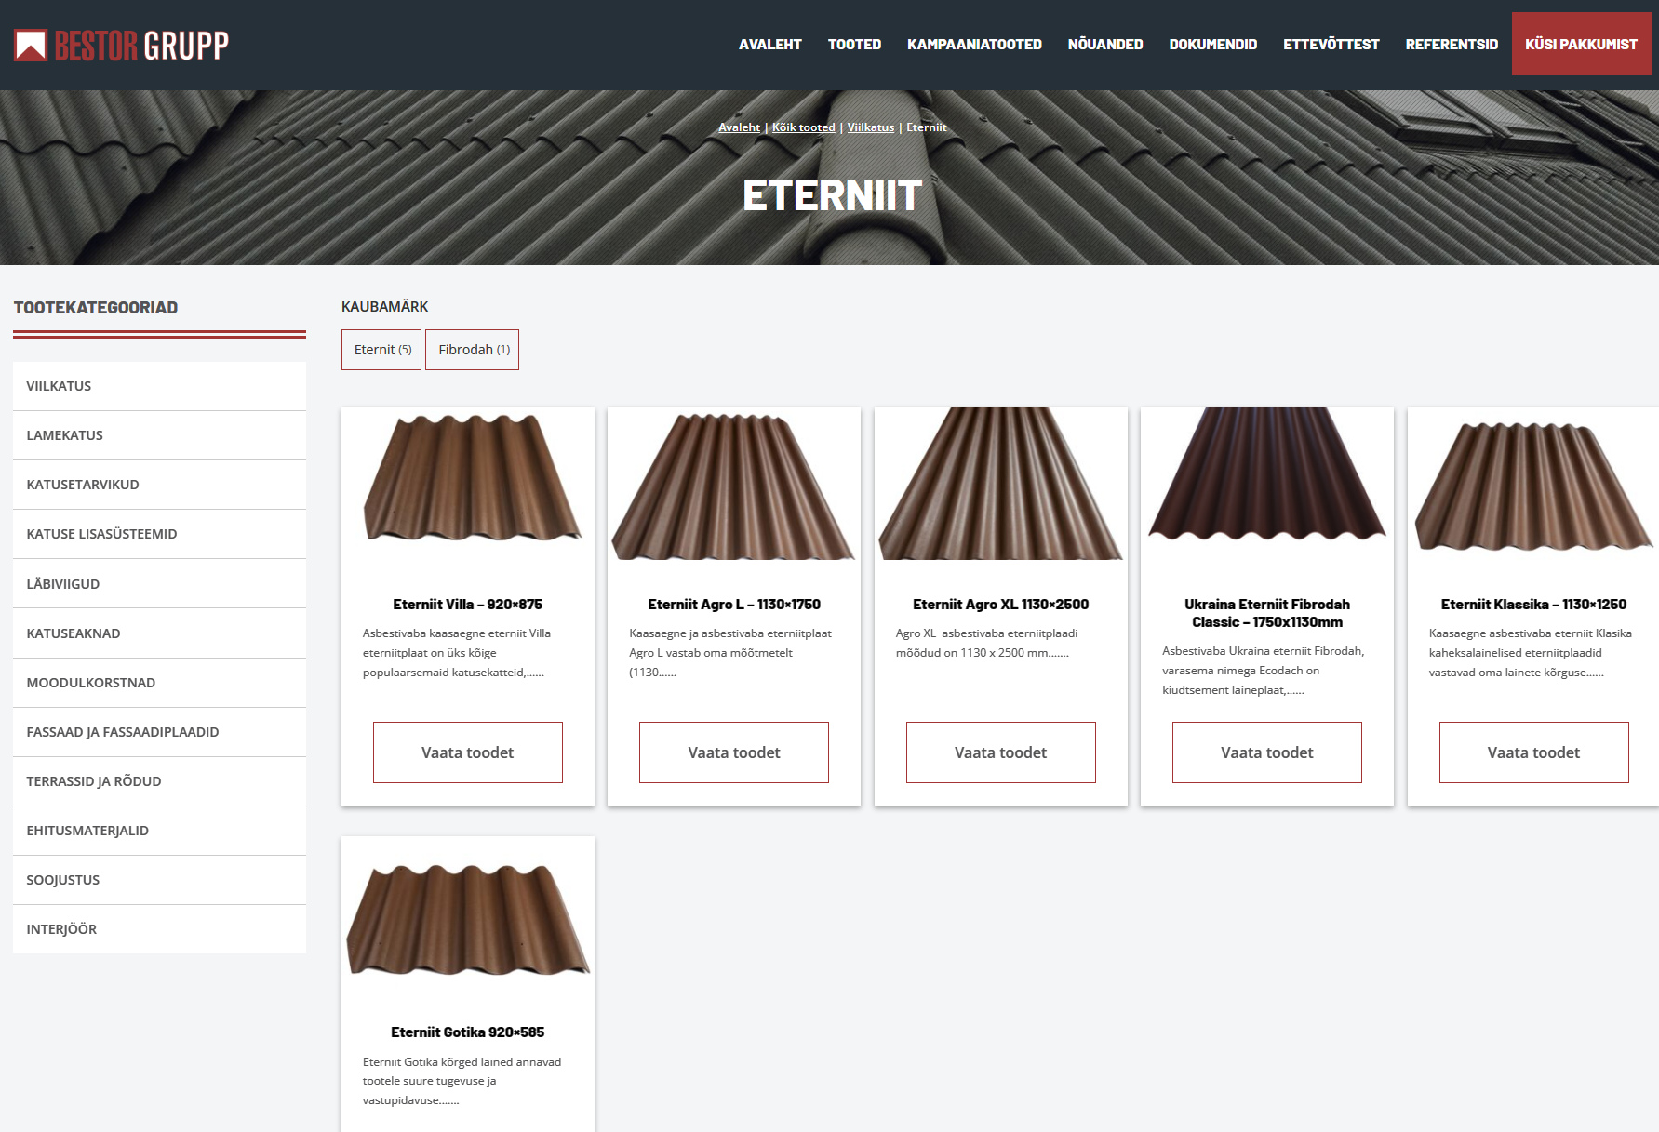Screen dimensions: 1659x1132
Task: Open the KATUSE LISASÜSTEEMID category
Action: point(159,534)
